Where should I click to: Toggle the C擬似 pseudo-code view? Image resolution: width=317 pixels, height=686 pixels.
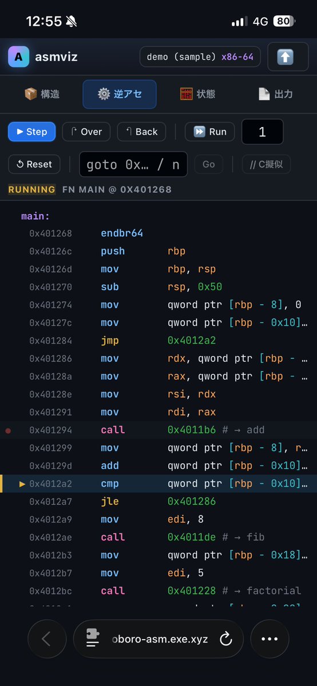pos(266,164)
